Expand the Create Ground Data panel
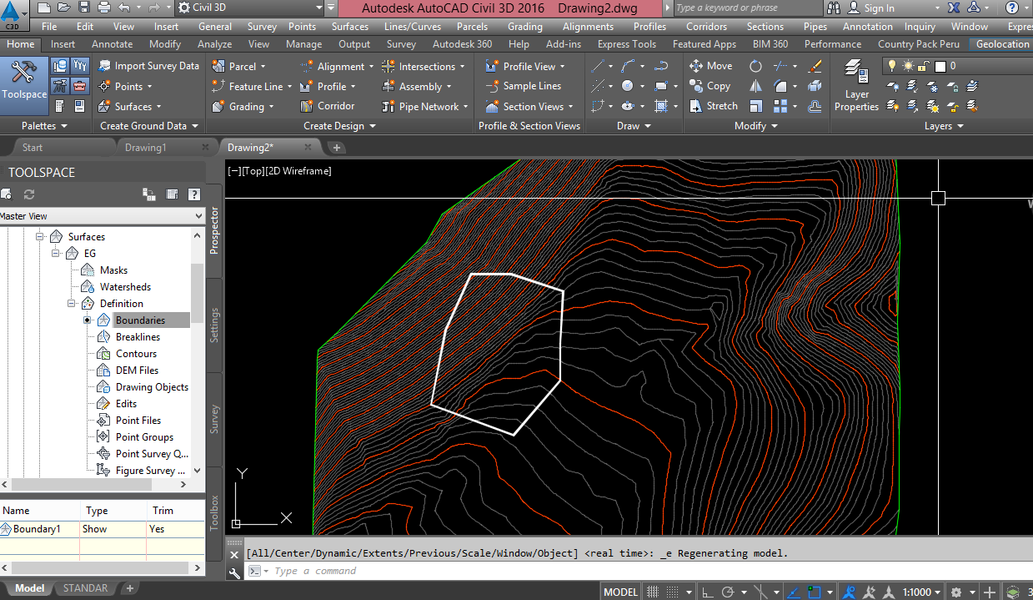Viewport: 1033px width, 600px height. pyautogui.click(x=150, y=126)
